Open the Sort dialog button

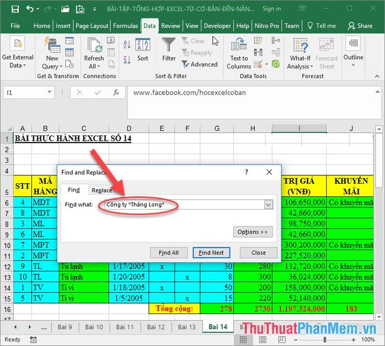click(x=142, y=50)
